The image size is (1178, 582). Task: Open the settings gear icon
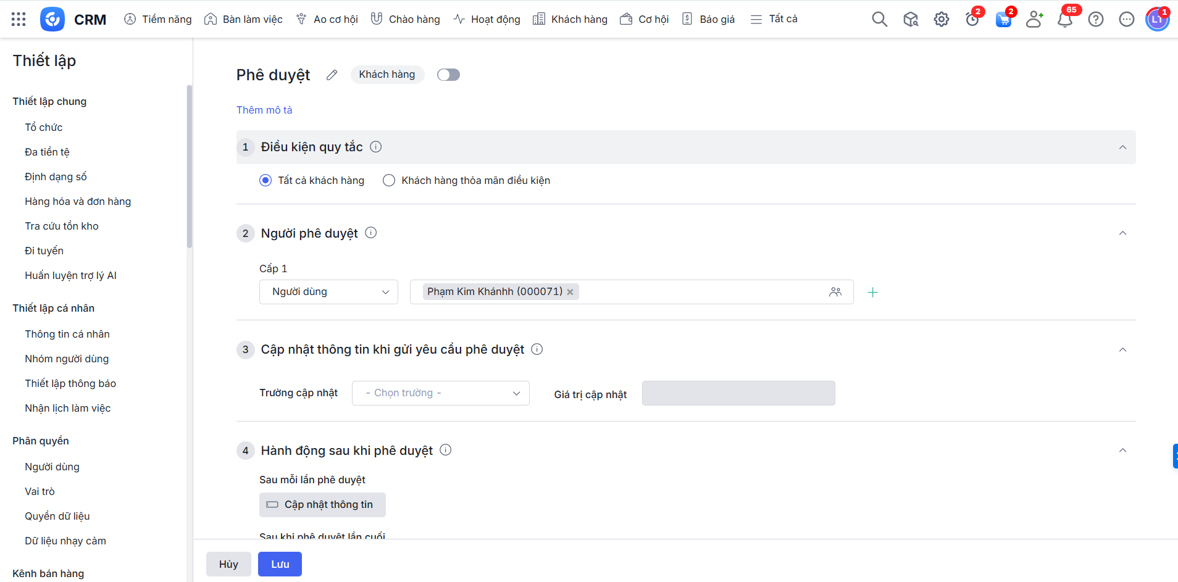941,19
